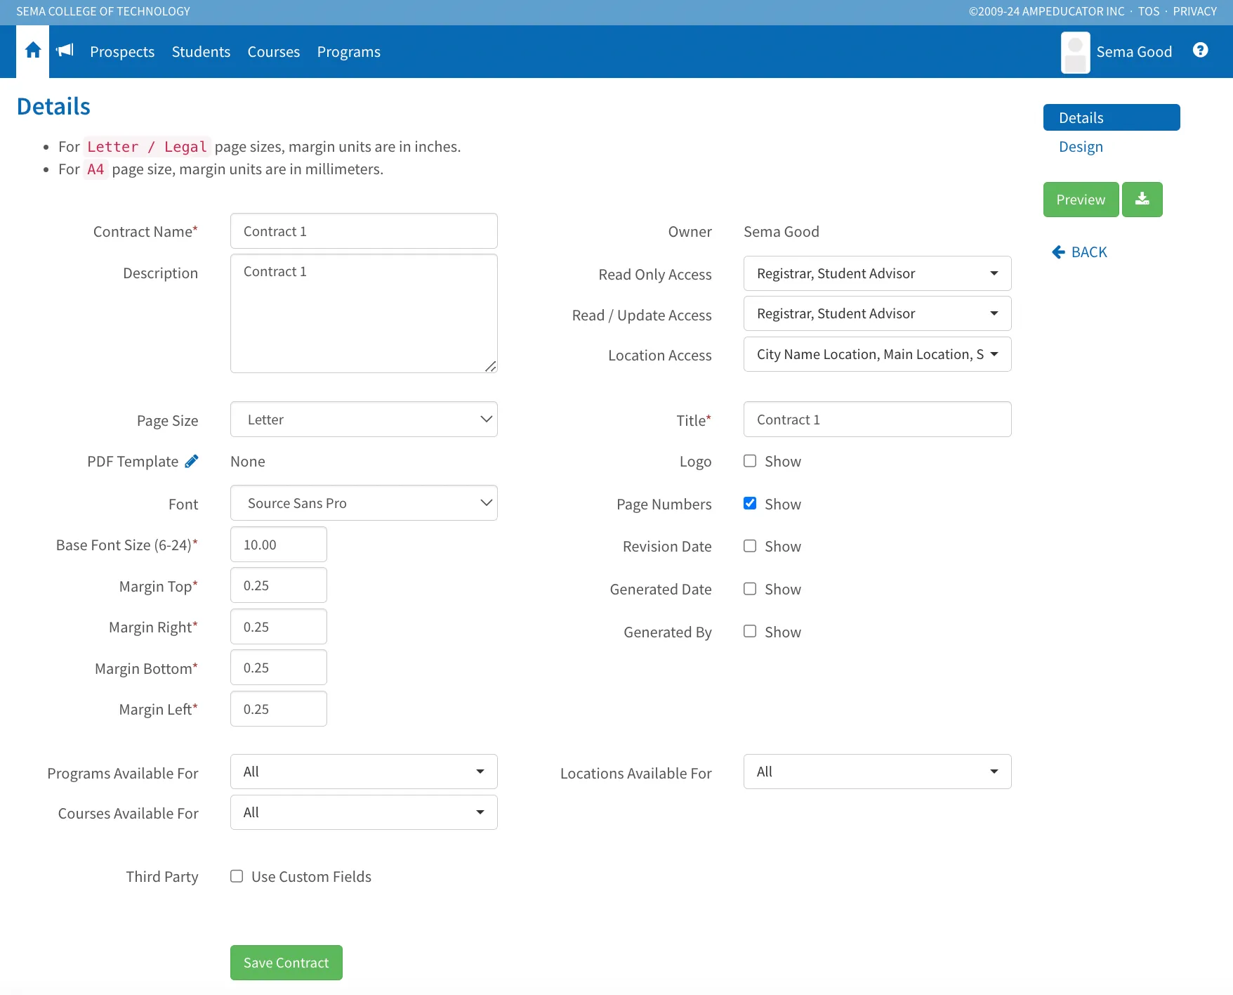Click the Margin Right field
Screen dimensions: 1233x995
click(x=278, y=627)
